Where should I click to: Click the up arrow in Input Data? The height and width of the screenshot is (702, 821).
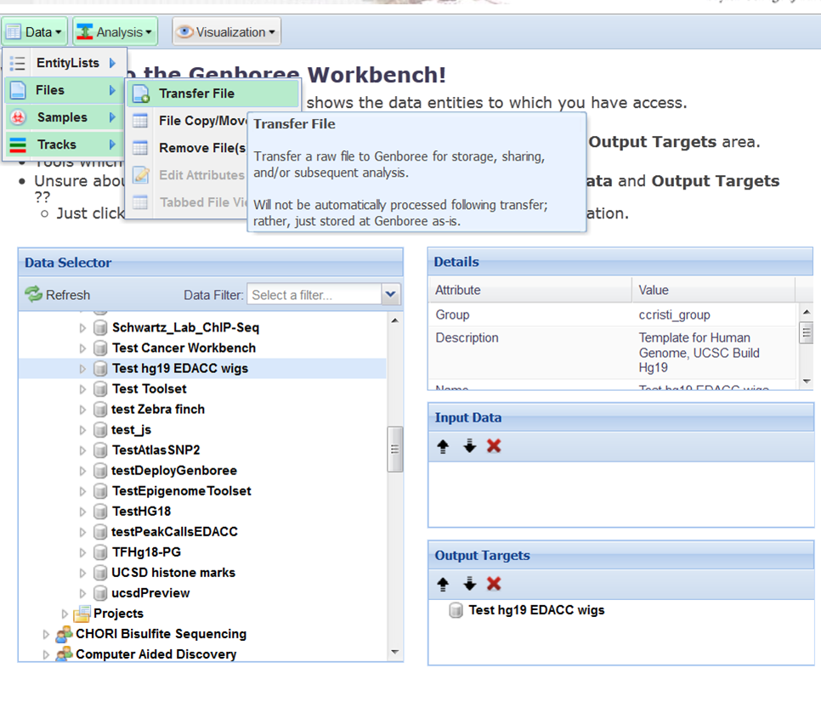(443, 446)
